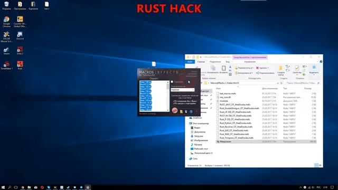Screen dimensions: 338x190
Task: Open Музыка in the navigation pane
Action: point(196,145)
